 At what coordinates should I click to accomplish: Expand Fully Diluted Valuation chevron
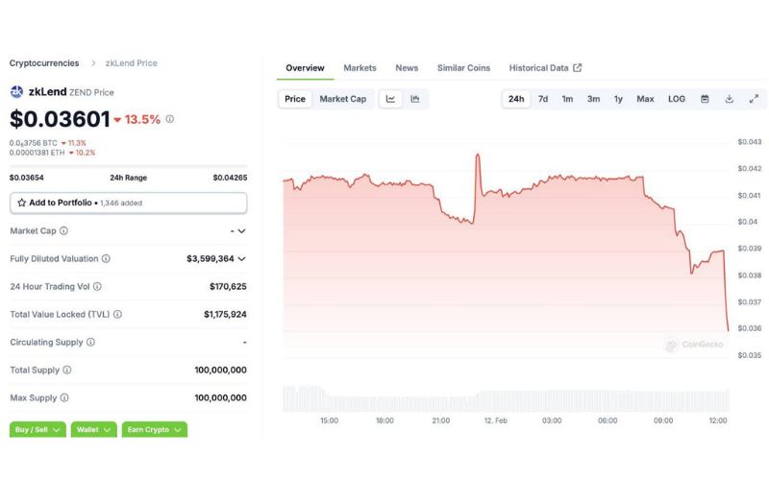[x=241, y=258]
